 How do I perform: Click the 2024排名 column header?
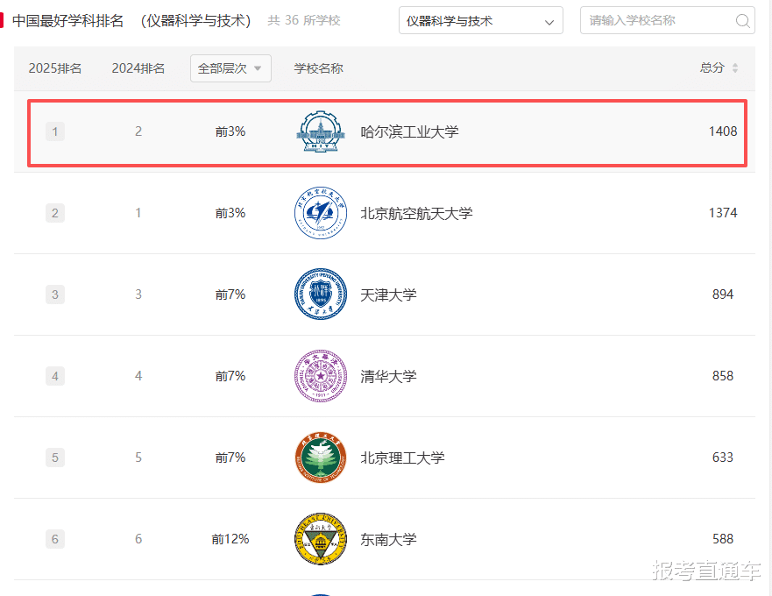click(x=138, y=68)
